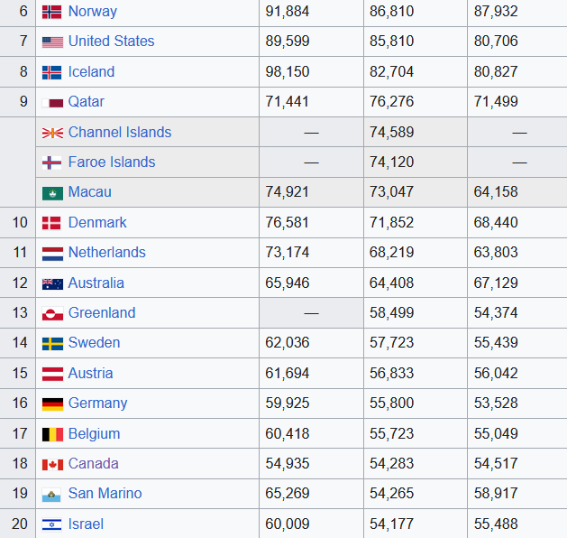Select the value 60,418 in Belgium row
The height and width of the screenshot is (538, 567).
click(x=288, y=433)
